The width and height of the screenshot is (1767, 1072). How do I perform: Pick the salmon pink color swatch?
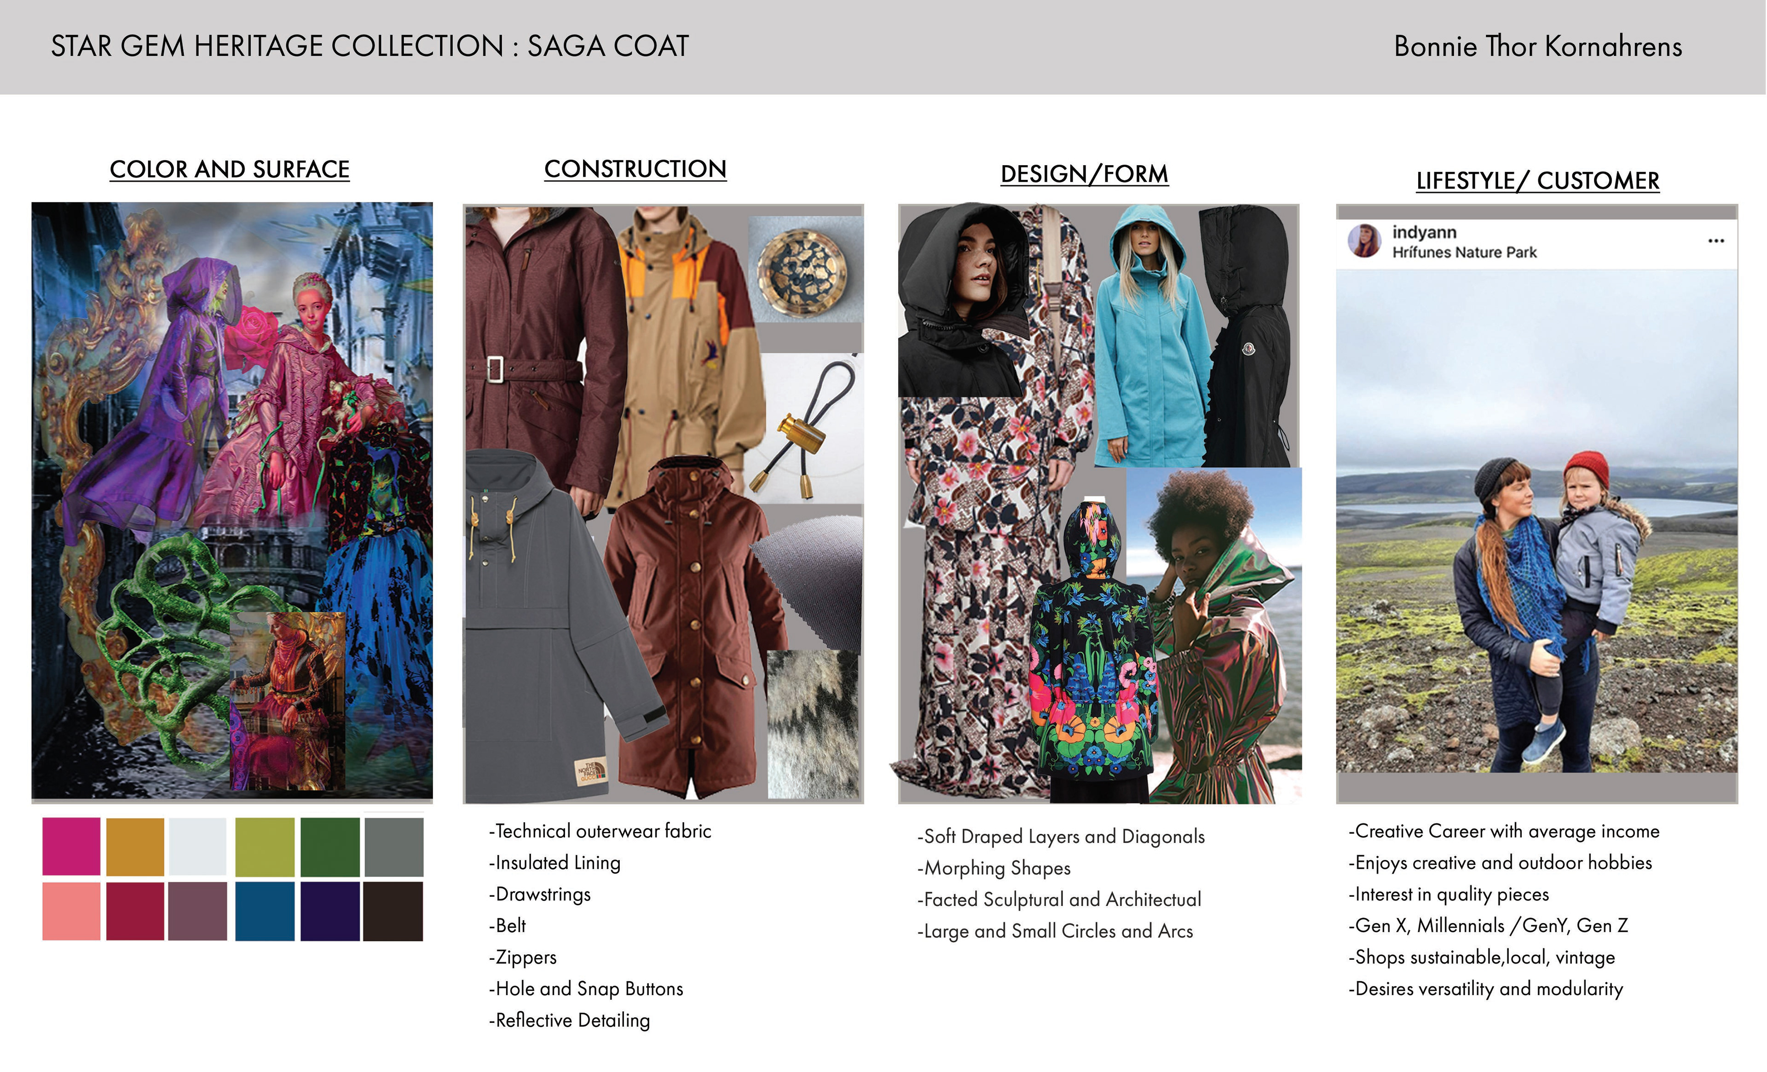[x=71, y=911]
